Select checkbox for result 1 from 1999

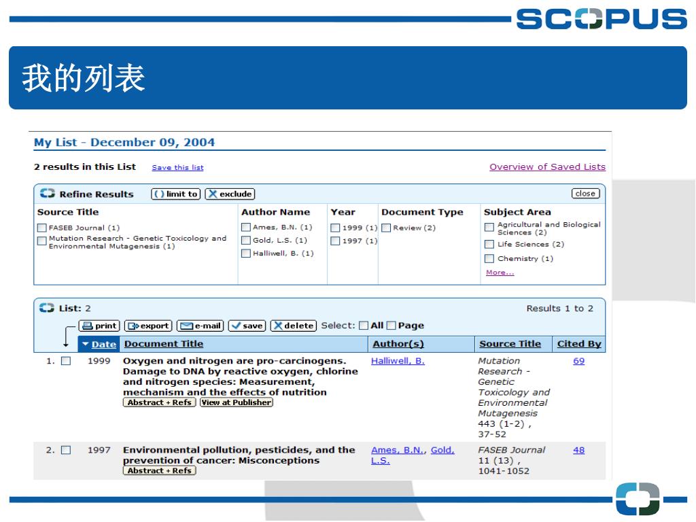click(66, 361)
